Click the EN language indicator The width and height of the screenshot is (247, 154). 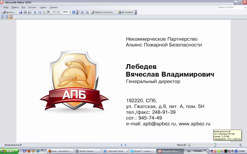pyautogui.click(x=189, y=151)
